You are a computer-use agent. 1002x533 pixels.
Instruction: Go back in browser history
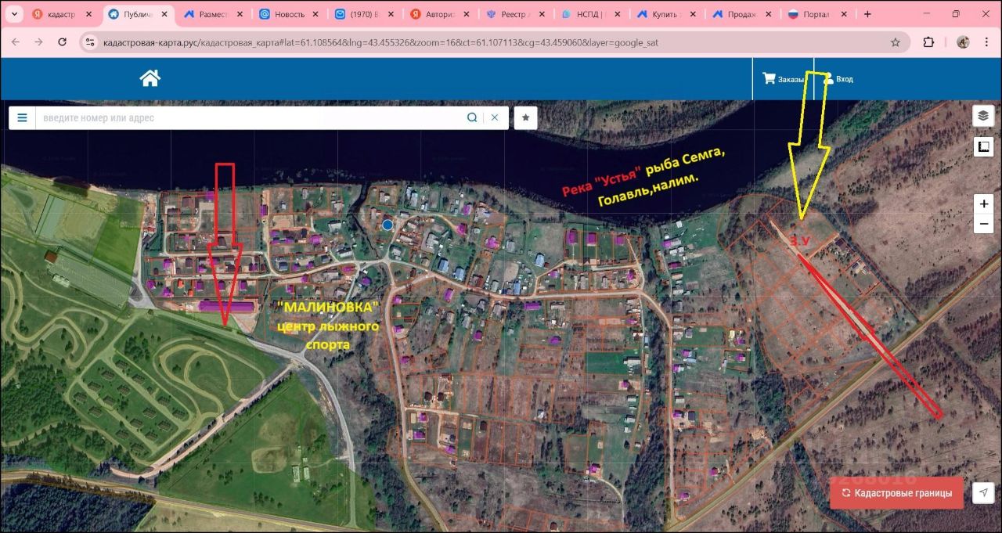(16, 42)
